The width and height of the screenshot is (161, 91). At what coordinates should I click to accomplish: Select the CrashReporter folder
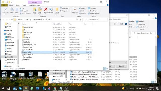click(28, 27)
